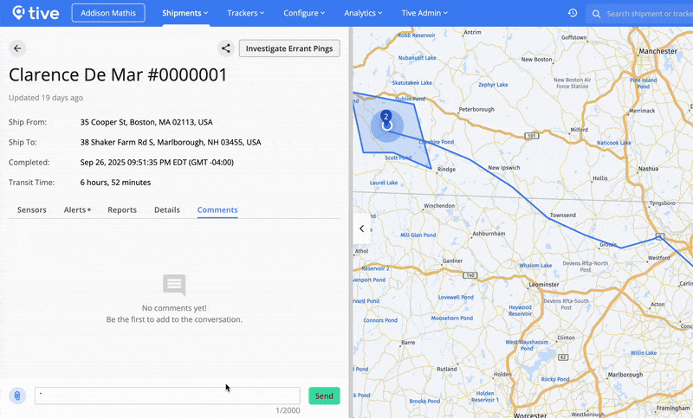Viewport: 693px width, 418px height.
Task: Open the recent history clock icon
Action: click(573, 13)
